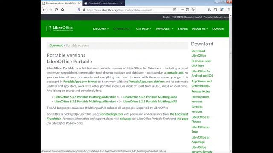Open Development versions sidebar link
The height and width of the screenshot is (153, 273).
[x=200, y=99]
